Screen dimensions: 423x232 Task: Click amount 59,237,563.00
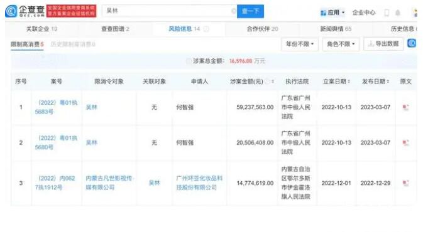coord(255,107)
